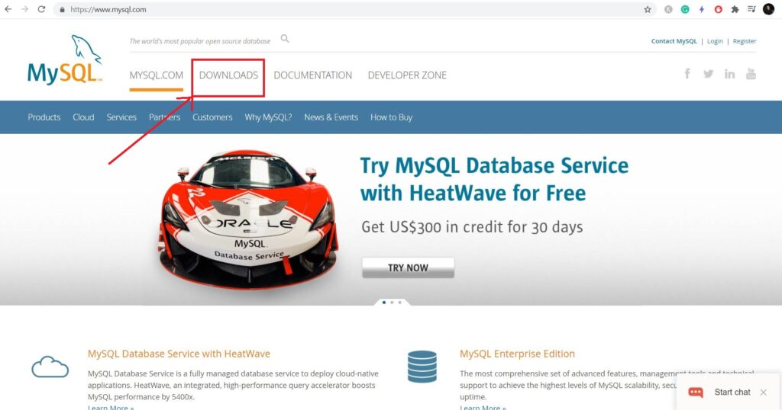Screen dimensions: 782x410
Task: Click the world's most popular database tagline
Action: point(199,41)
